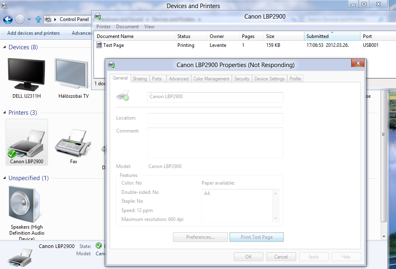Viewport: 396px width, 269px height.
Task: Click Cancel in Properties dialog
Action: pyautogui.click(x=281, y=257)
